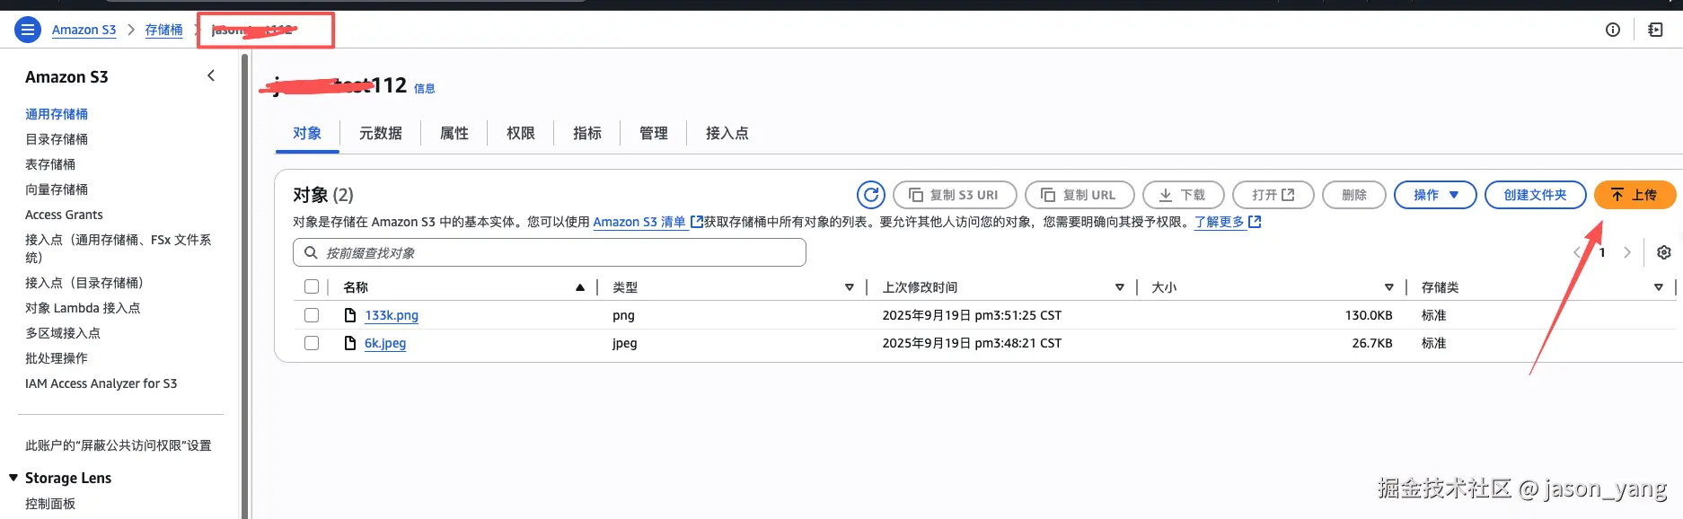1683x519 pixels.
Task: Click external link icon after Amazon S3 清单
Action: [x=696, y=222]
